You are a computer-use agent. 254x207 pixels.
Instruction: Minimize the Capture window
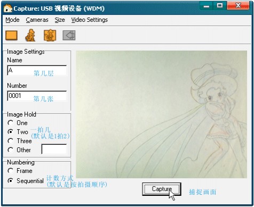point(207,6)
